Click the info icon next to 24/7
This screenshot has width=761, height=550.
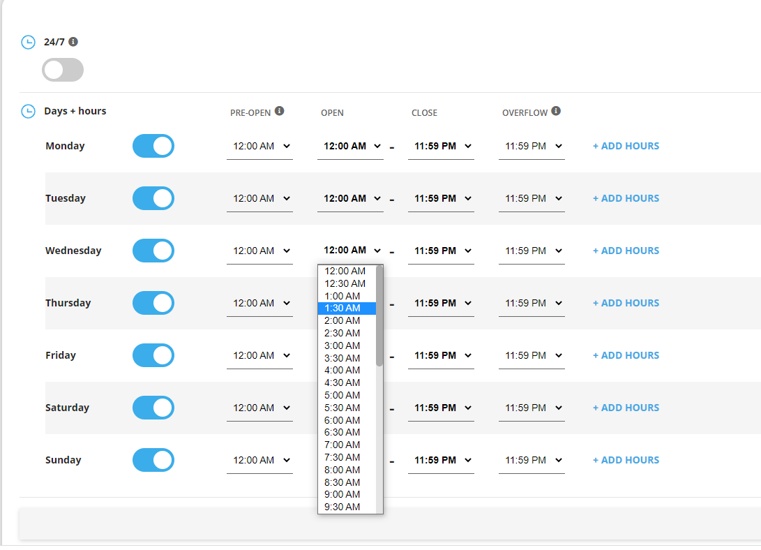coord(73,42)
